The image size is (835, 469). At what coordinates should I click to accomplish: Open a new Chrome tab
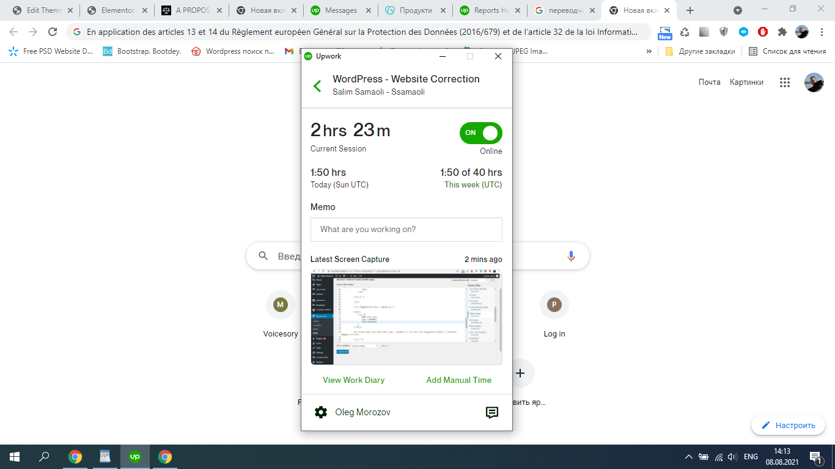pos(690,10)
